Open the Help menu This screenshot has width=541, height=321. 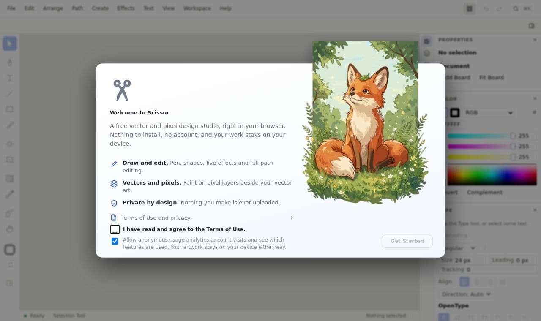[226, 8]
